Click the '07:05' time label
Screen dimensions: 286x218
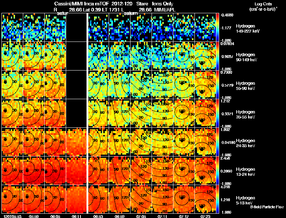141,216
